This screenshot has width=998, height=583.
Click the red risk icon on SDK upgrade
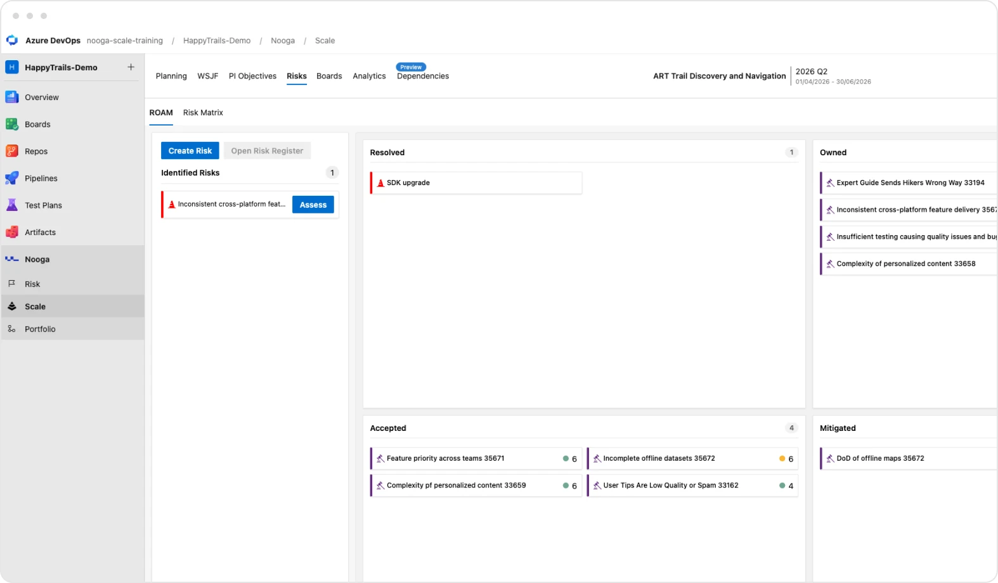[381, 183]
